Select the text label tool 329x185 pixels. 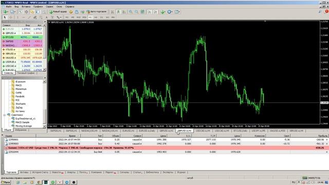click(x=52, y=17)
